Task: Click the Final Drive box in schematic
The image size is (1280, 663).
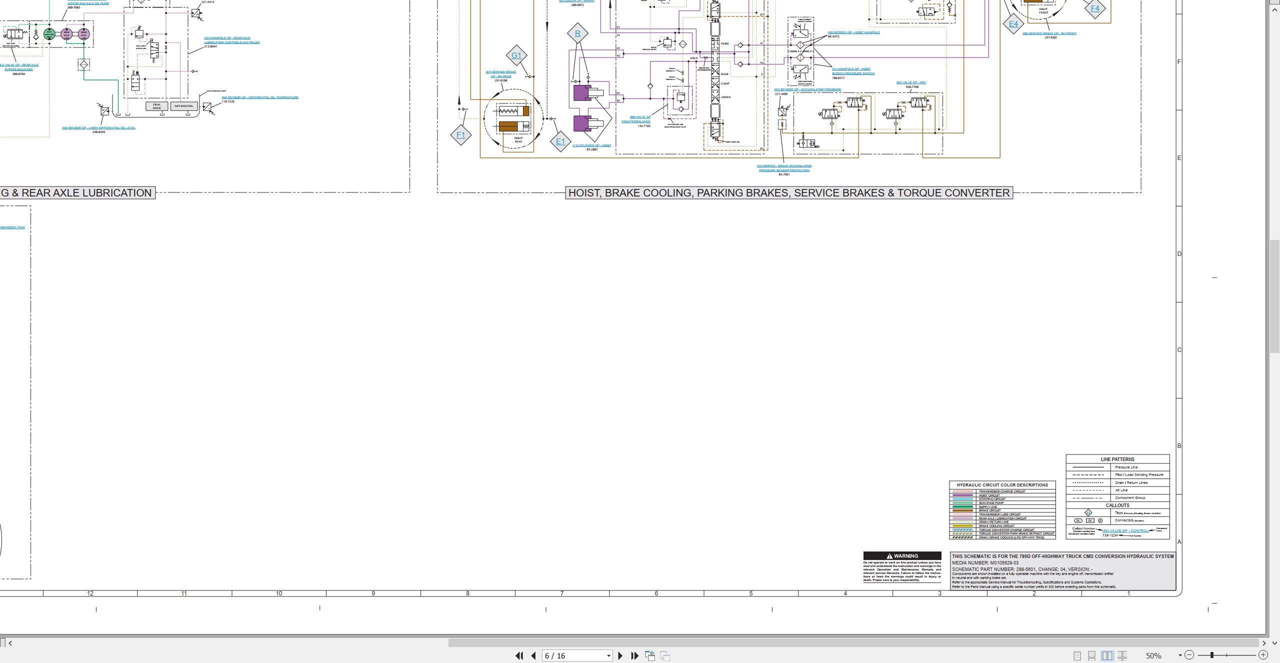Action: pos(157,106)
